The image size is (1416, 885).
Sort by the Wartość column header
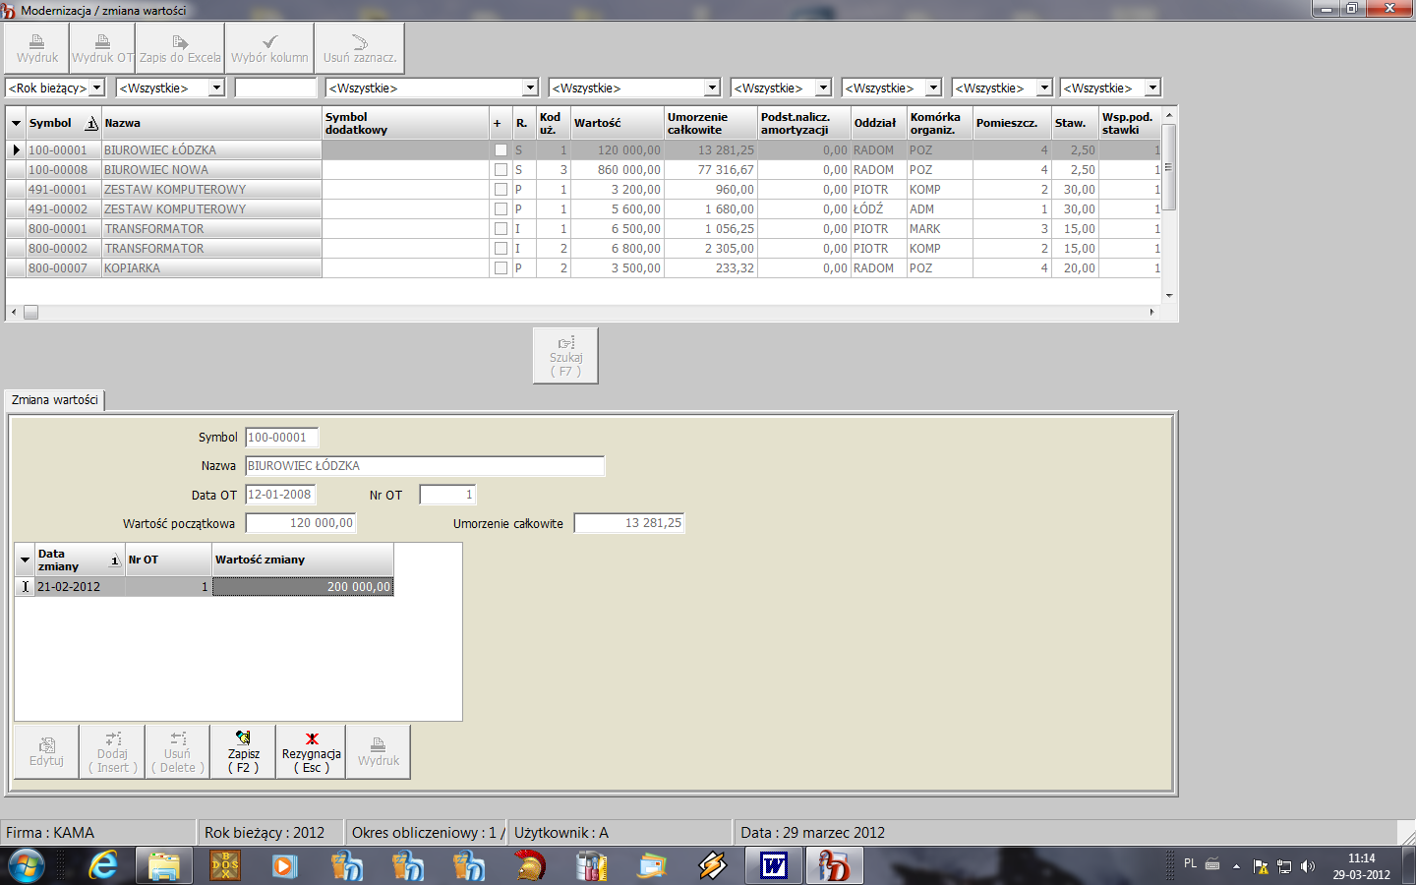click(618, 124)
